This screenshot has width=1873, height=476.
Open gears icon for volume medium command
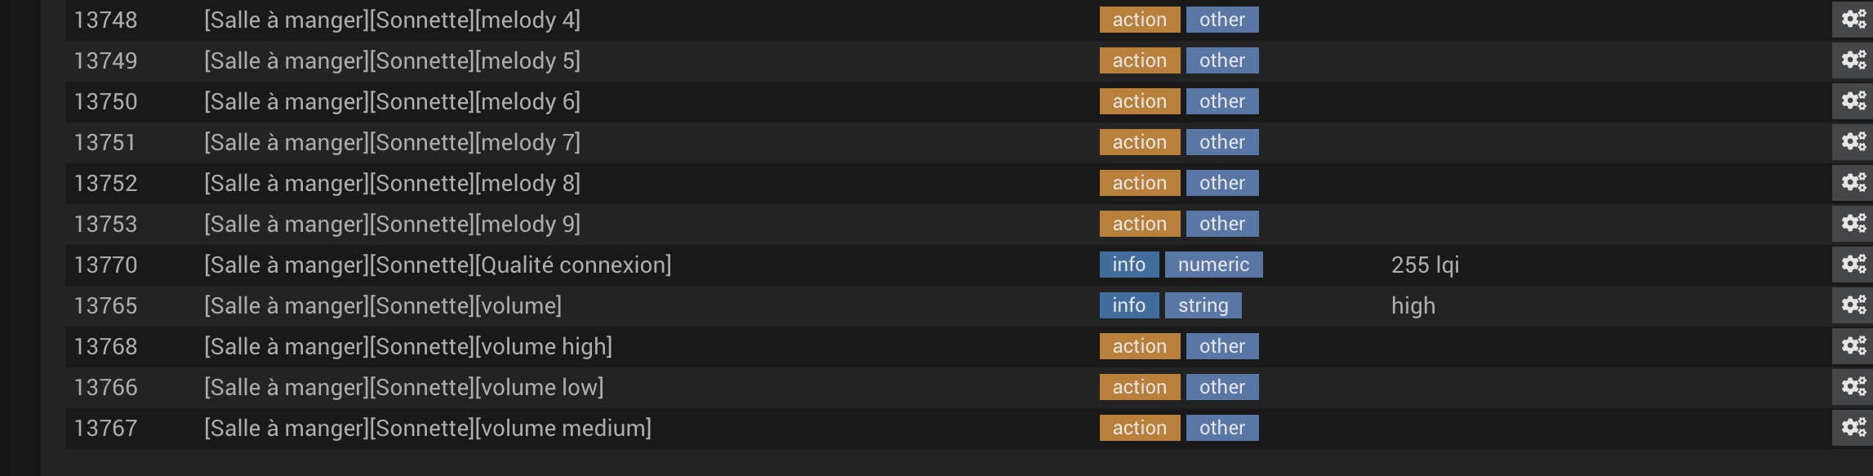(x=1853, y=428)
